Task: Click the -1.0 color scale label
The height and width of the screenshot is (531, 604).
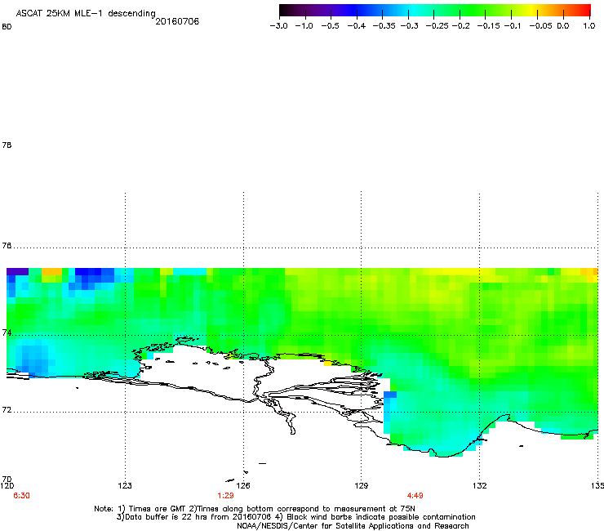Action: point(304,26)
